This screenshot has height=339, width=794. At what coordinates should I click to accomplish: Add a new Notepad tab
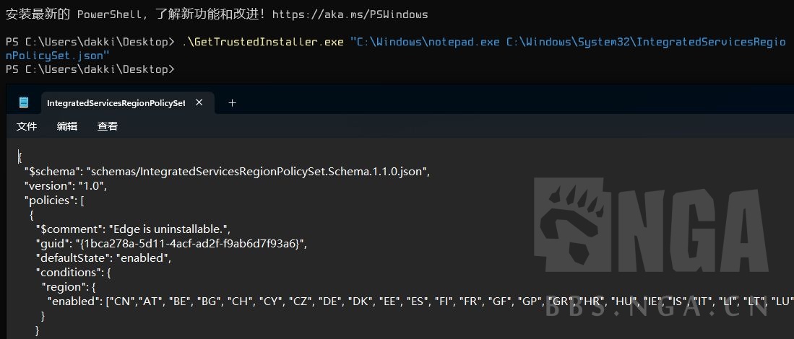pyautogui.click(x=232, y=102)
